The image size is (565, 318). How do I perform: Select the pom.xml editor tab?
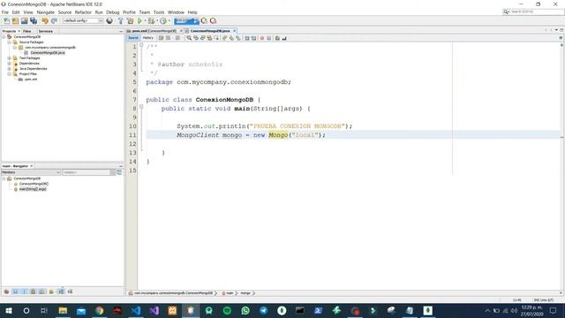(154, 31)
